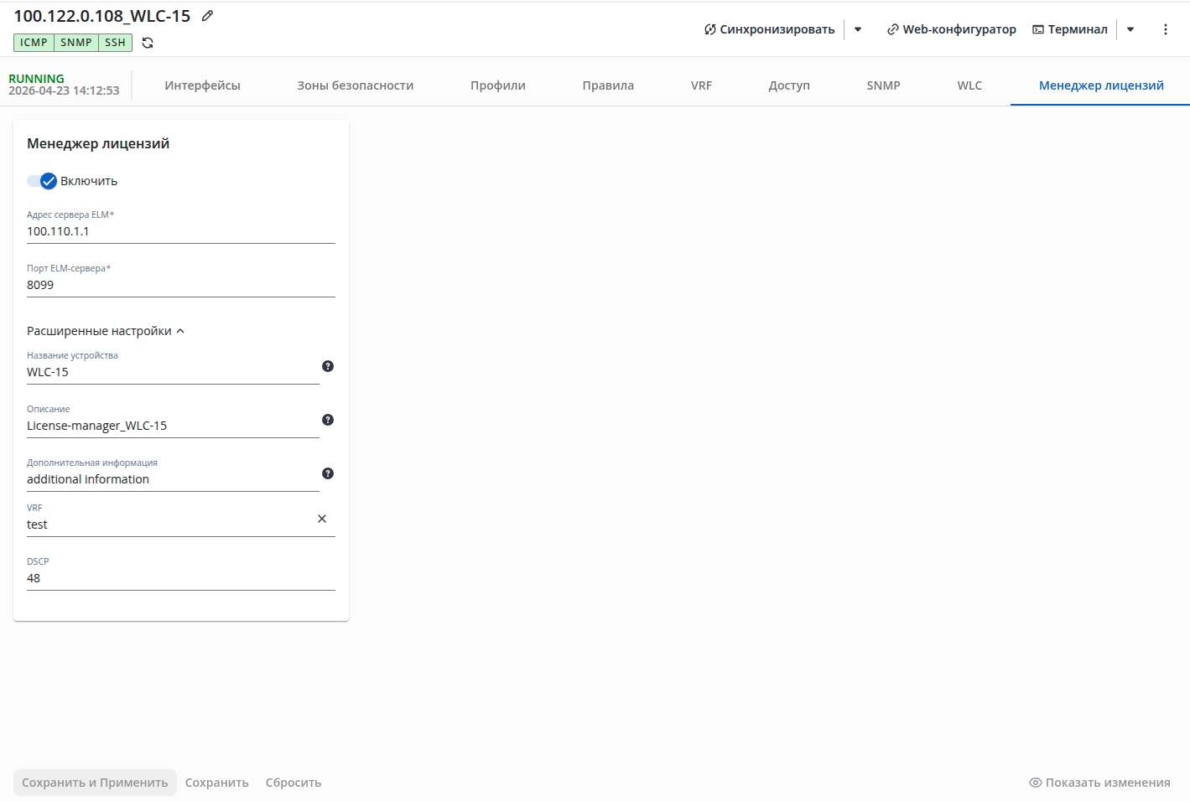This screenshot has height=801, width=1190.
Task: Clear the VRF value with X icon
Action: tap(322, 519)
